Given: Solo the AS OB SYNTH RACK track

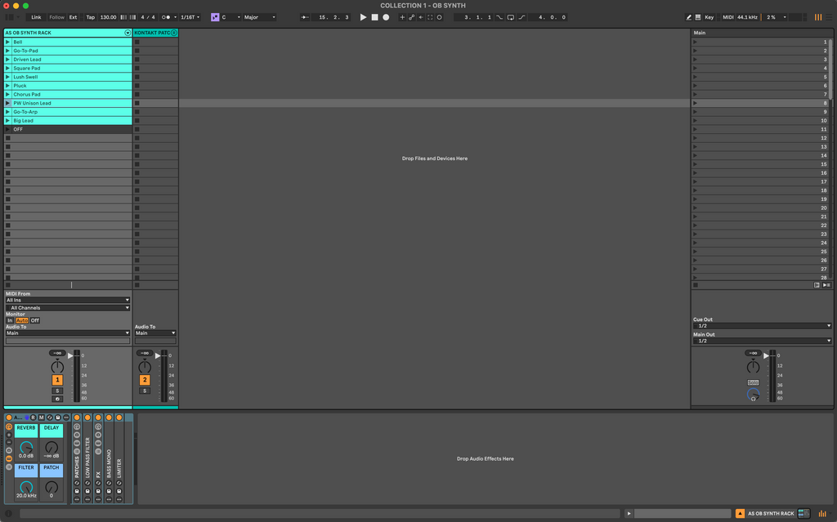Looking at the screenshot, I should click(x=57, y=390).
